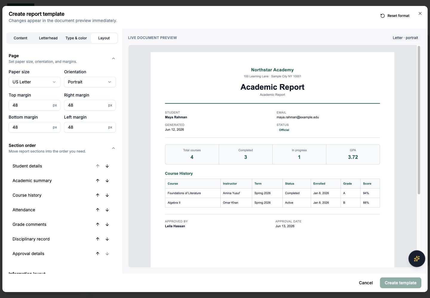
Task: Click the Academic Report title in preview
Action: click(272, 87)
